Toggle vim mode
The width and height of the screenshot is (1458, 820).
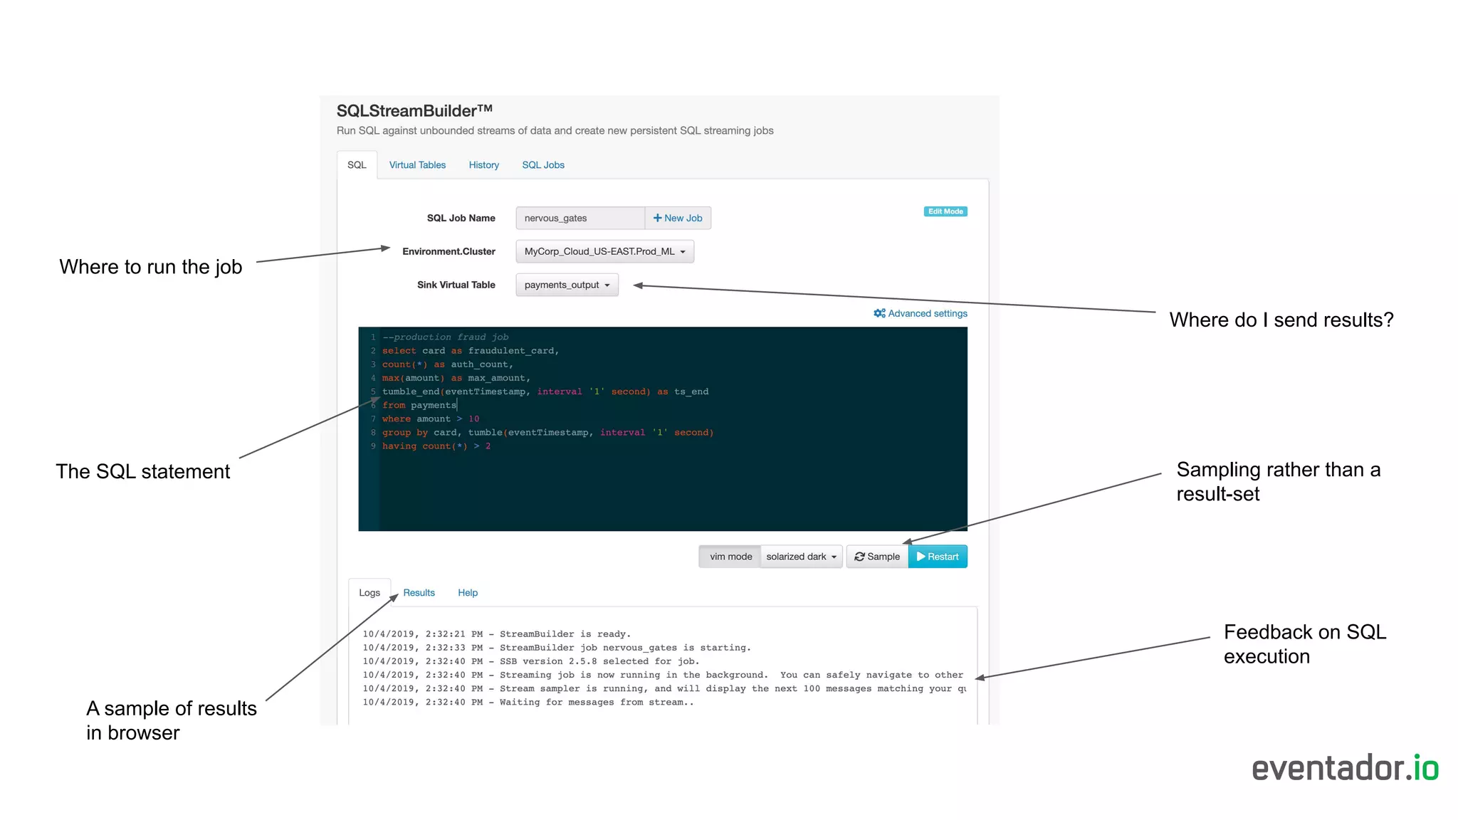click(730, 557)
